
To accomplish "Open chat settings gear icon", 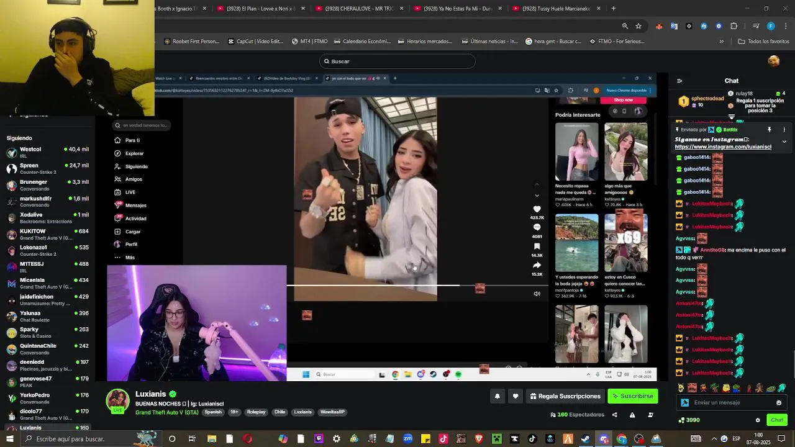I will pyautogui.click(x=758, y=420).
